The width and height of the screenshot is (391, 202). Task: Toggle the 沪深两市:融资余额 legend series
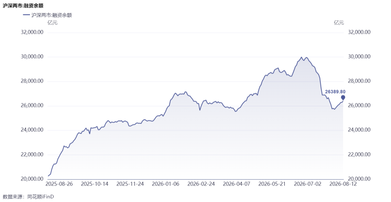pos(47,15)
